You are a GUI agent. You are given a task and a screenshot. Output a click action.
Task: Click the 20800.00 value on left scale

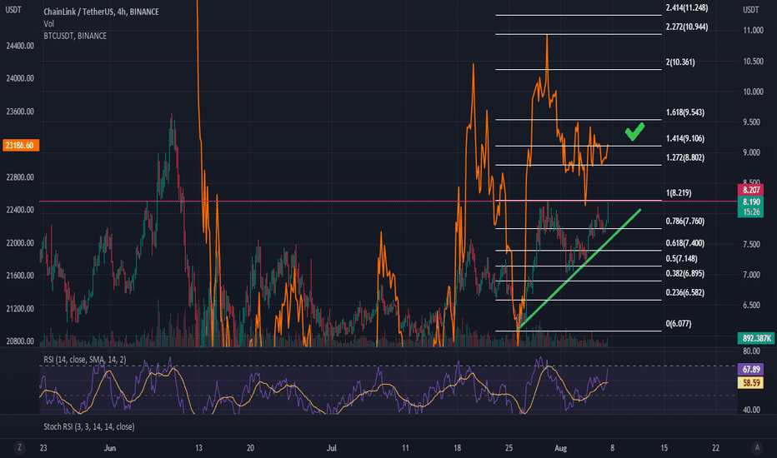point(20,341)
